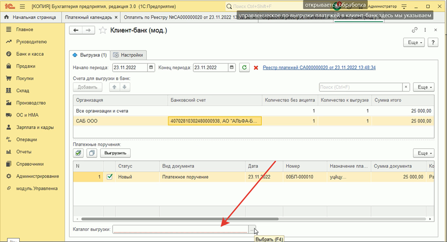This screenshot has height=242, width=447.
Task: Open the Склад section
Action: [x=22, y=91]
